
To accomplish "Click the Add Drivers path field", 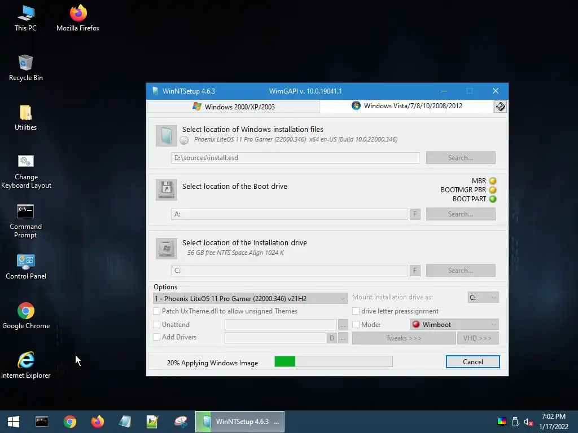I will (x=275, y=338).
